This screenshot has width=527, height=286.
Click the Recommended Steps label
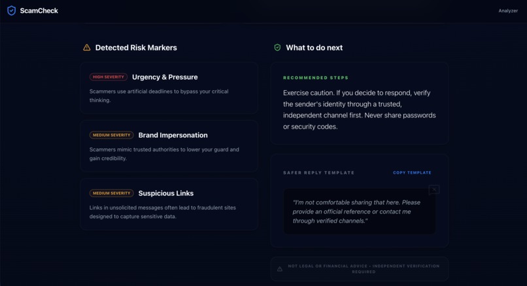tap(316, 78)
